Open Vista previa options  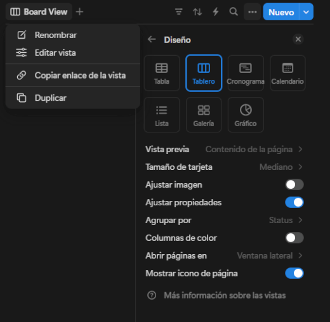(x=224, y=150)
